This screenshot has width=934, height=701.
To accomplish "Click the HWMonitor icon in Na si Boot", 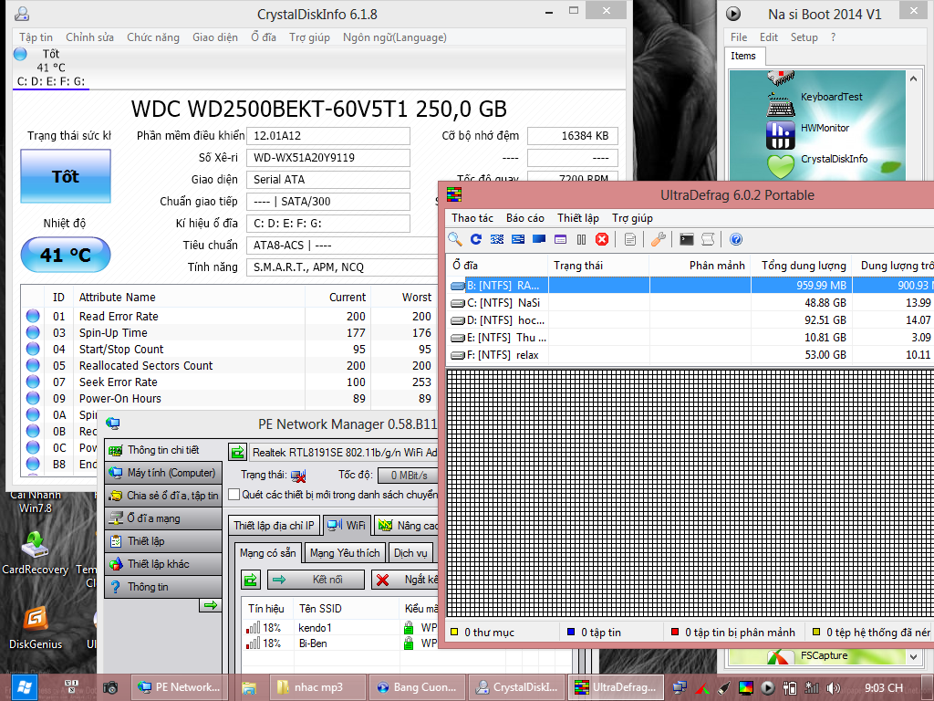I will pyautogui.click(x=781, y=135).
